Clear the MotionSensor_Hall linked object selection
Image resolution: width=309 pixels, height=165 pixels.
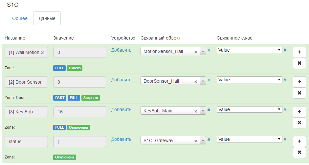click(x=196, y=52)
